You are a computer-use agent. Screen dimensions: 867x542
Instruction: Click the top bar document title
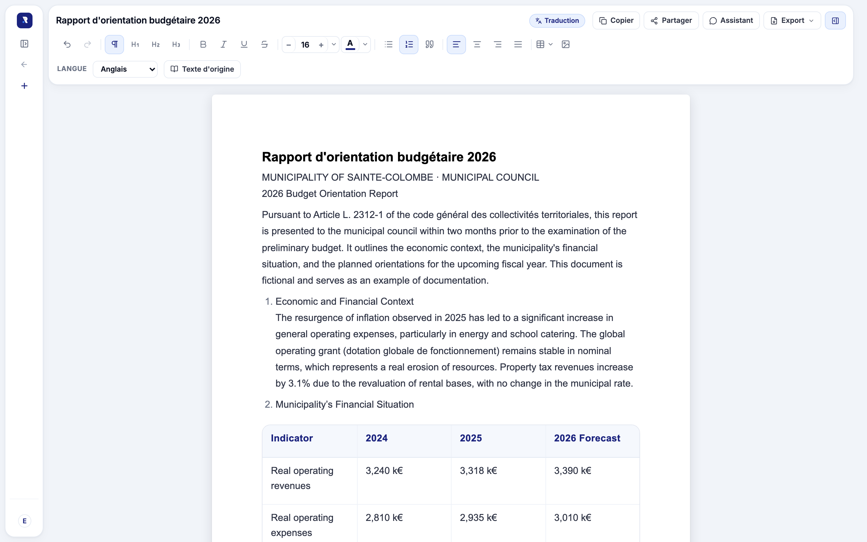tap(138, 20)
